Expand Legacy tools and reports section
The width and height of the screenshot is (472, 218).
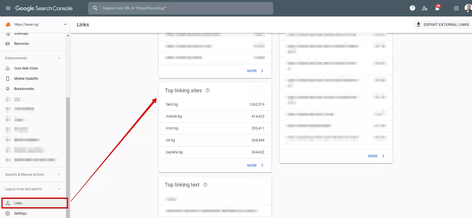[x=33, y=189]
